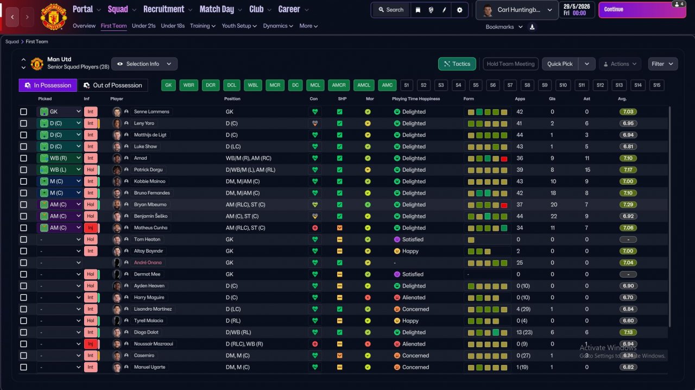
Task: Select substitute slot S1
Action: click(407, 85)
